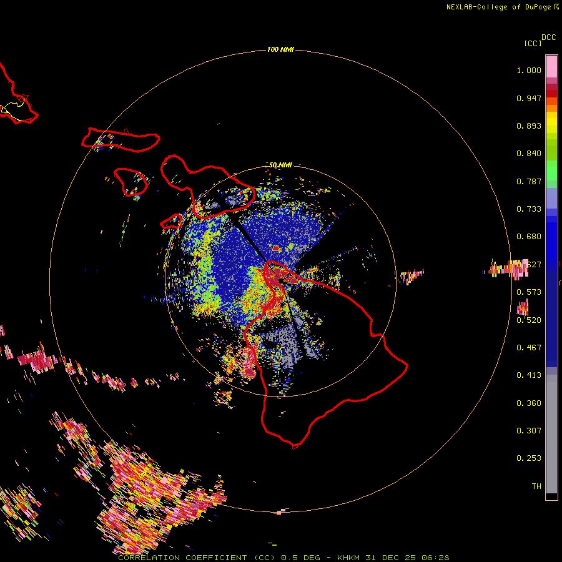Viewport: 562px width, 562px height.
Task: Click the 0.787 scale value
Action: 529,181
